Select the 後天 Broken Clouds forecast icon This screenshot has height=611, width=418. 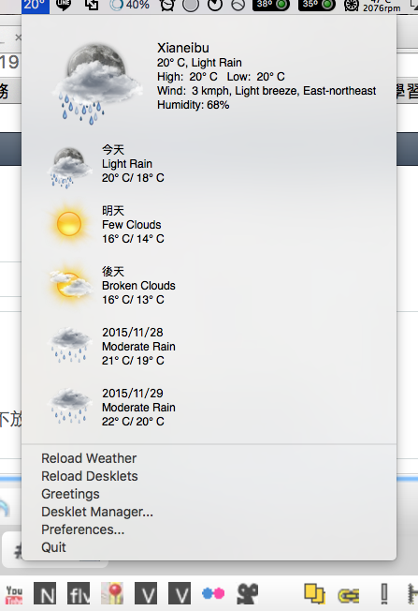(x=71, y=285)
